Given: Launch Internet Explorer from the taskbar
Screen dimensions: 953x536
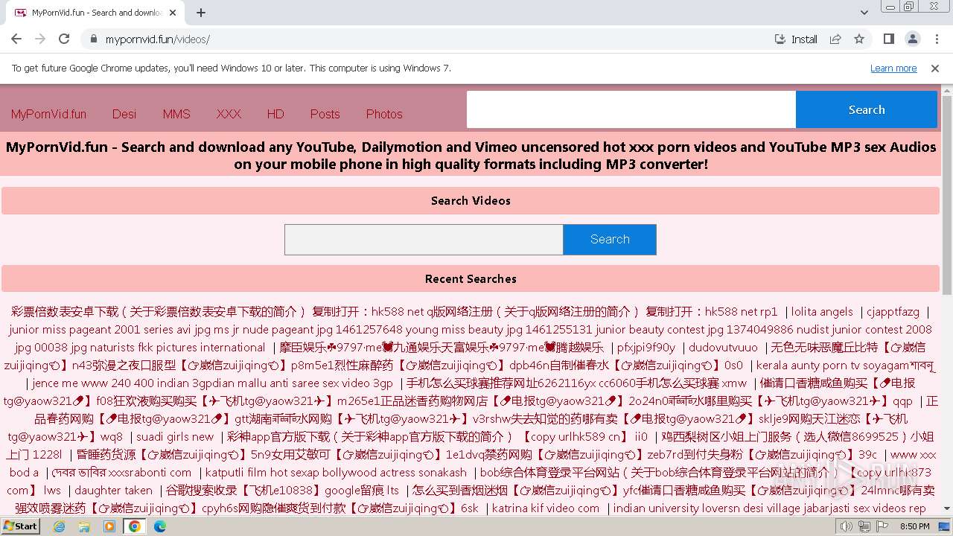Looking at the screenshot, I should click(60, 526).
